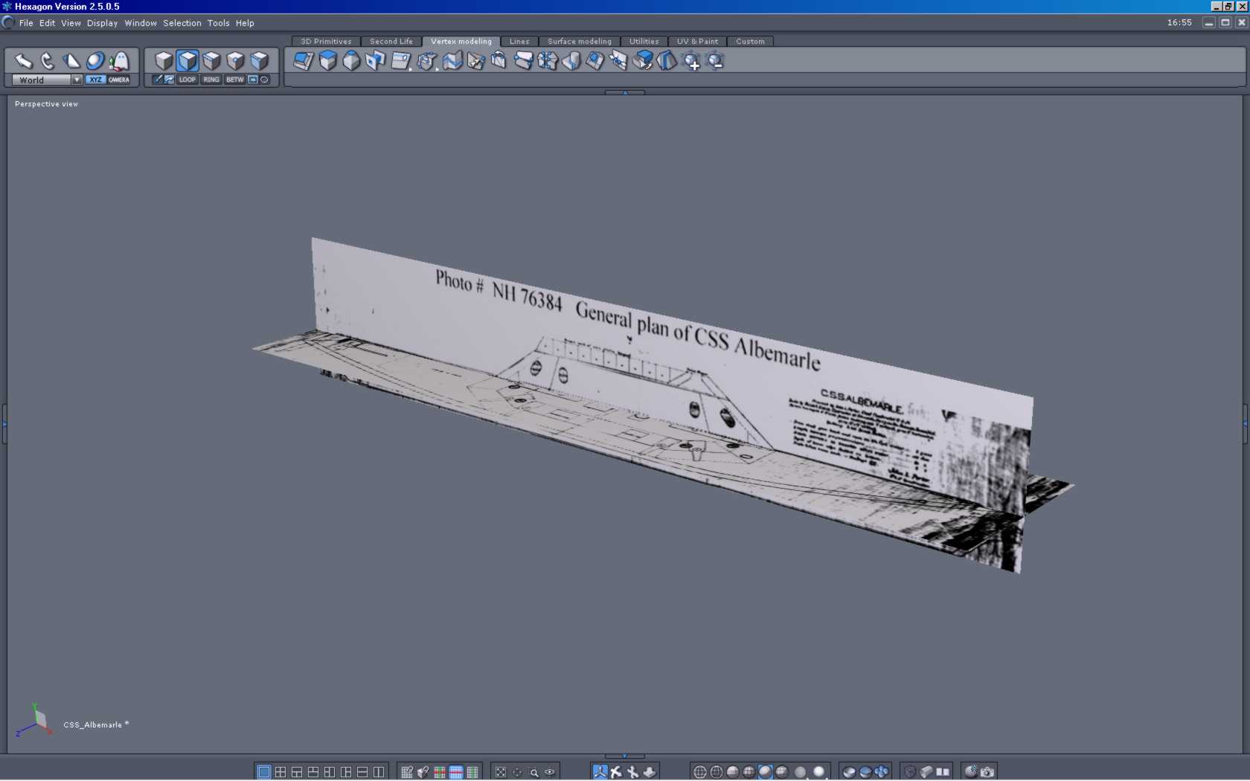
Task: Click the plain white sphere display icon
Action: (819, 772)
